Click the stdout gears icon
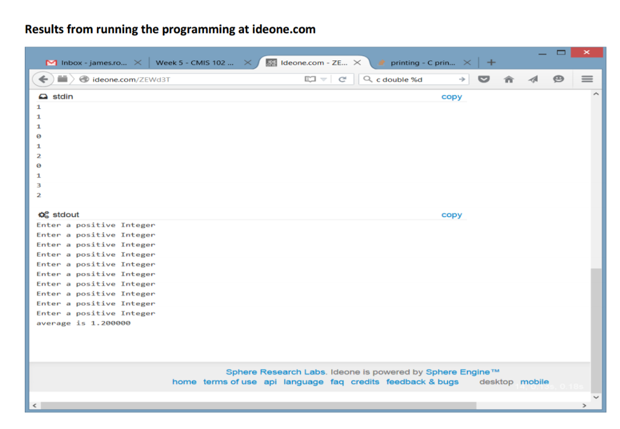Image resolution: width=620 pixels, height=429 pixels. 44,214
